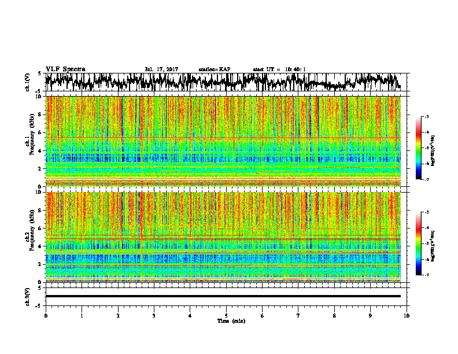Click time axis tick label "3"
This screenshot has height=354, width=458.
coord(154,316)
